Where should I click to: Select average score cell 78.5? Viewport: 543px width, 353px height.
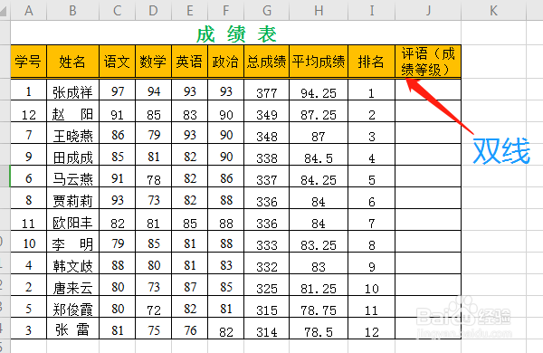[319, 329]
